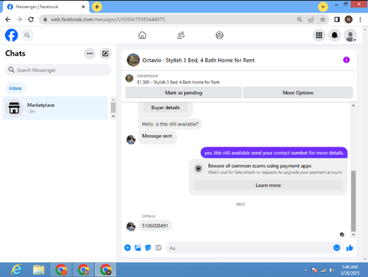Viewport: 368px width, 277px height.
Task: Open the Friends icon in top navigation
Action: (x=181, y=35)
